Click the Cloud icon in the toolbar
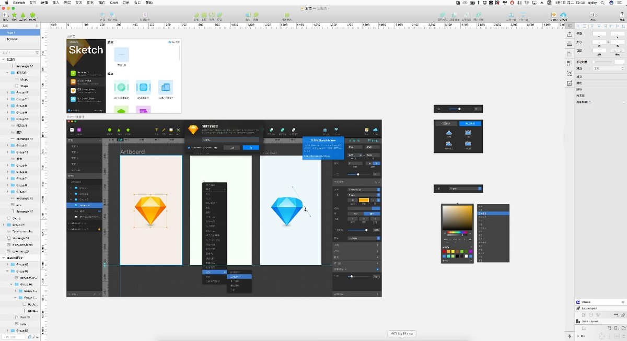Viewport: 627px width, 341px height. coord(563,15)
